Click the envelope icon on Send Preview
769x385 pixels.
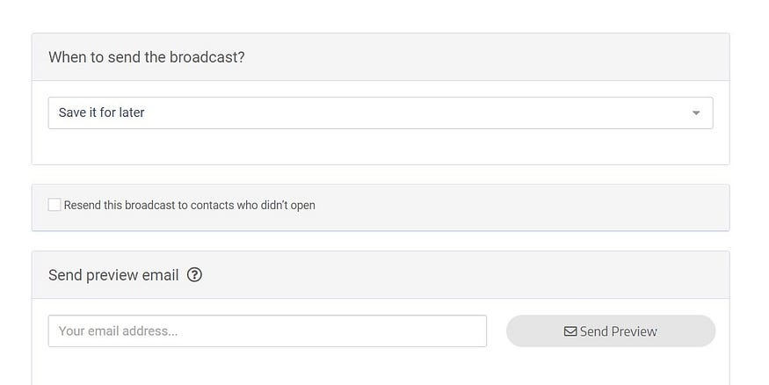pos(569,331)
